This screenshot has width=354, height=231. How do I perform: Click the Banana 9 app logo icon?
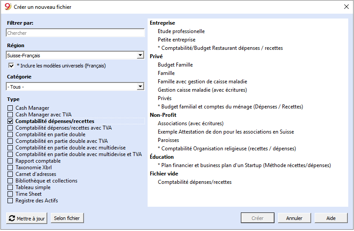click(x=8, y=7)
